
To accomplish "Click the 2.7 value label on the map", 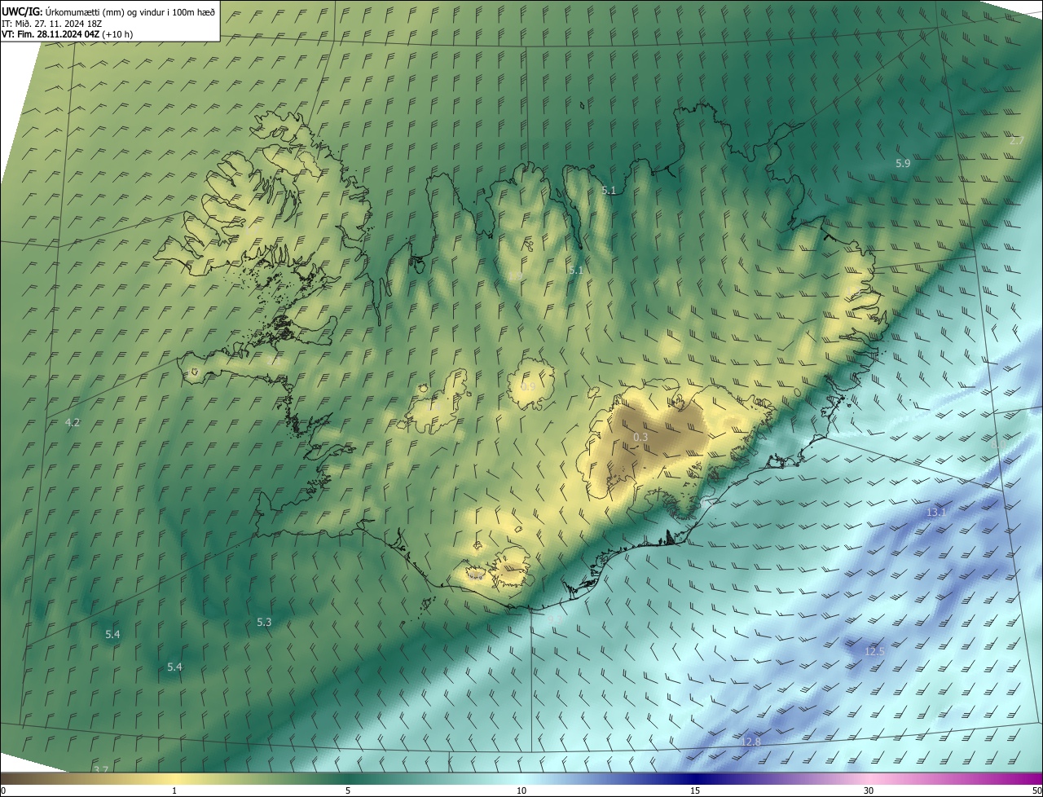I will [1017, 141].
